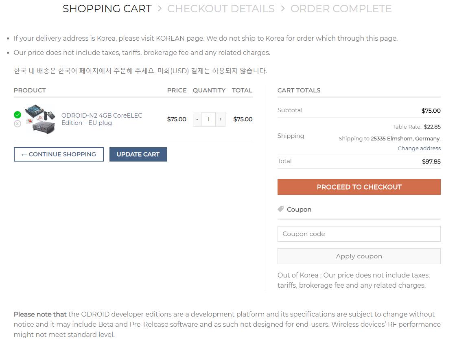468x354 pixels.
Task: Proceed to checkout
Action: (359, 187)
